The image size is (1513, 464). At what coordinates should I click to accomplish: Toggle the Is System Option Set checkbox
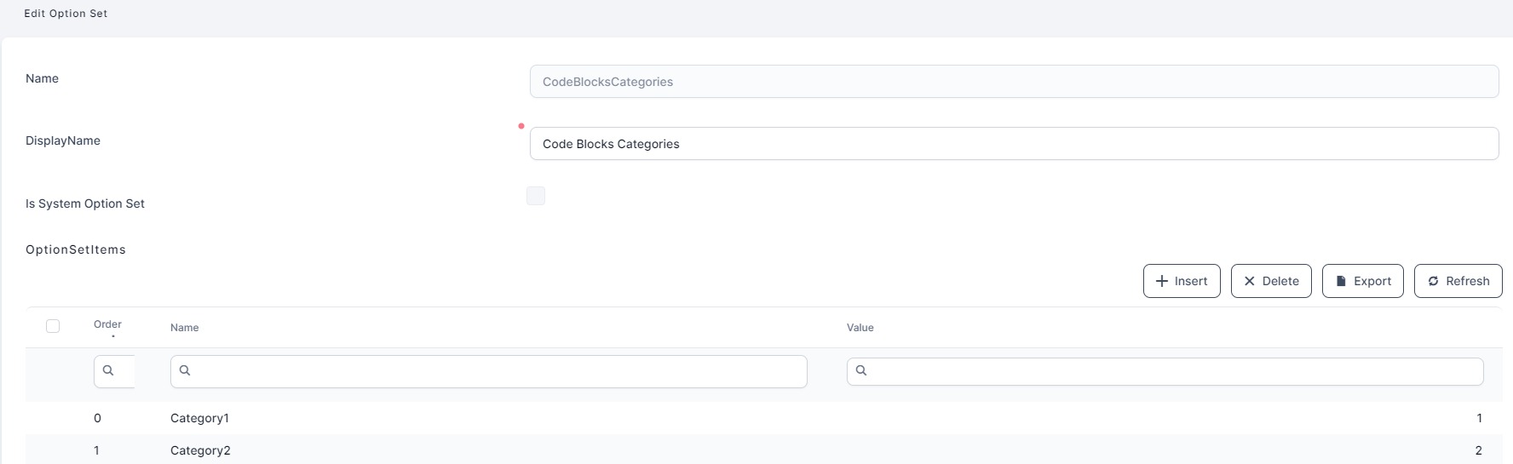[536, 196]
